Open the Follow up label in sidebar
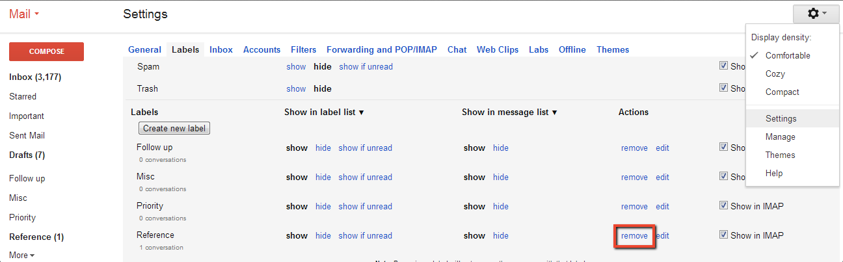The width and height of the screenshot is (843, 262). (x=27, y=178)
